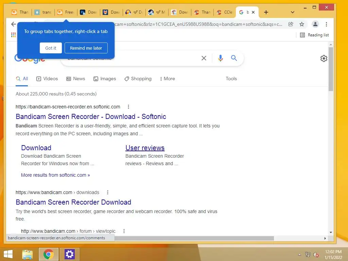Click the horizontal scrollbar right arrow

[325, 238]
